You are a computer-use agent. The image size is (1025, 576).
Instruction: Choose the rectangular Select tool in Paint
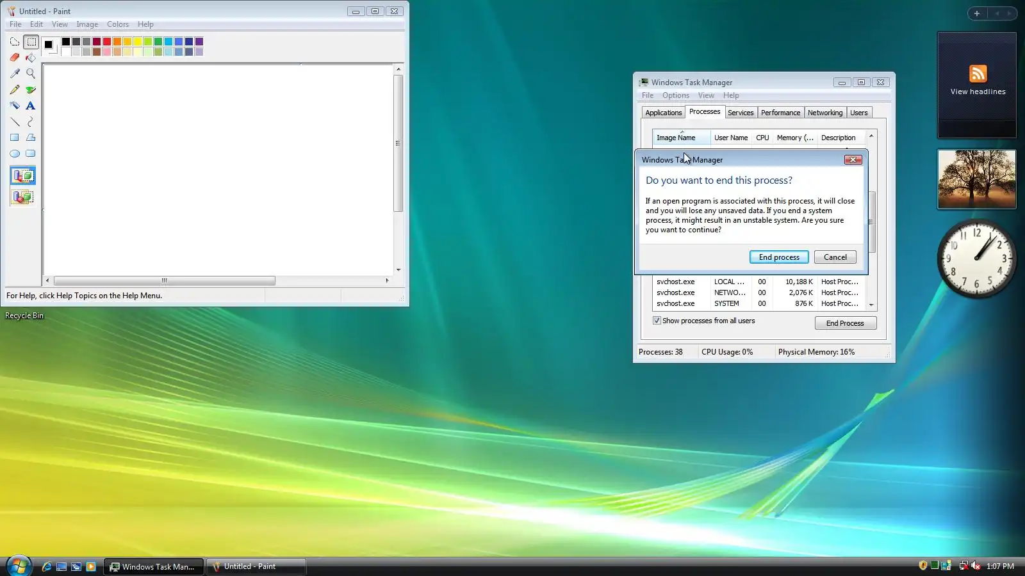tap(31, 42)
